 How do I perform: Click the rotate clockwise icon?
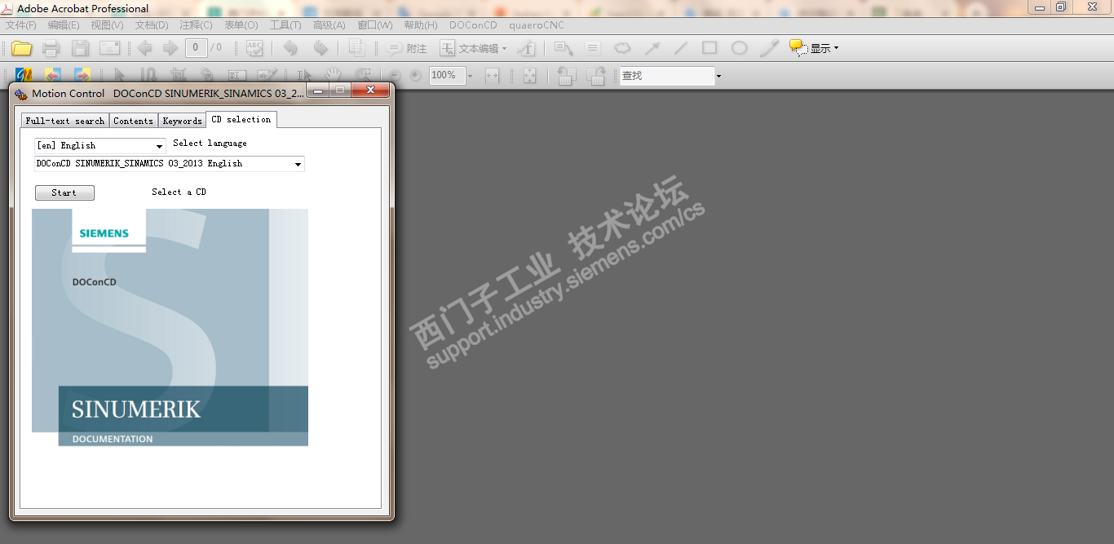click(596, 75)
